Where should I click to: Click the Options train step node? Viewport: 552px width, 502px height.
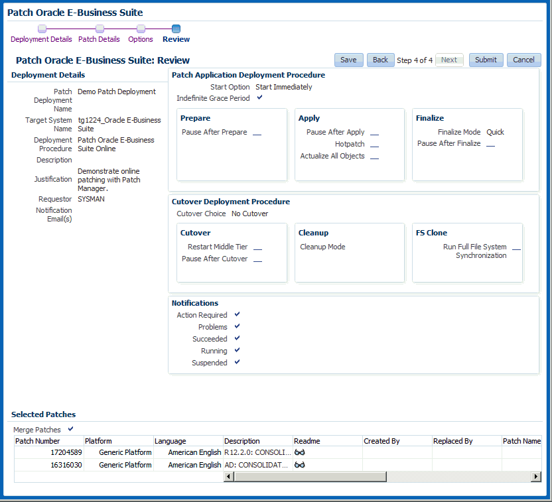click(x=141, y=29)
